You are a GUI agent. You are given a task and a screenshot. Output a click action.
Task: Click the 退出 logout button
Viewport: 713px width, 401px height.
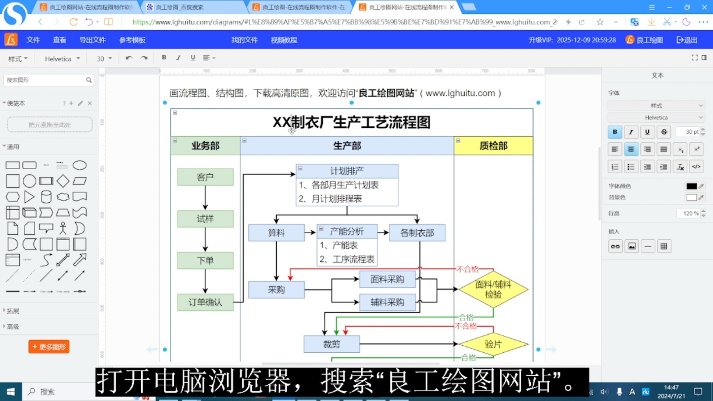coord(687,40)
